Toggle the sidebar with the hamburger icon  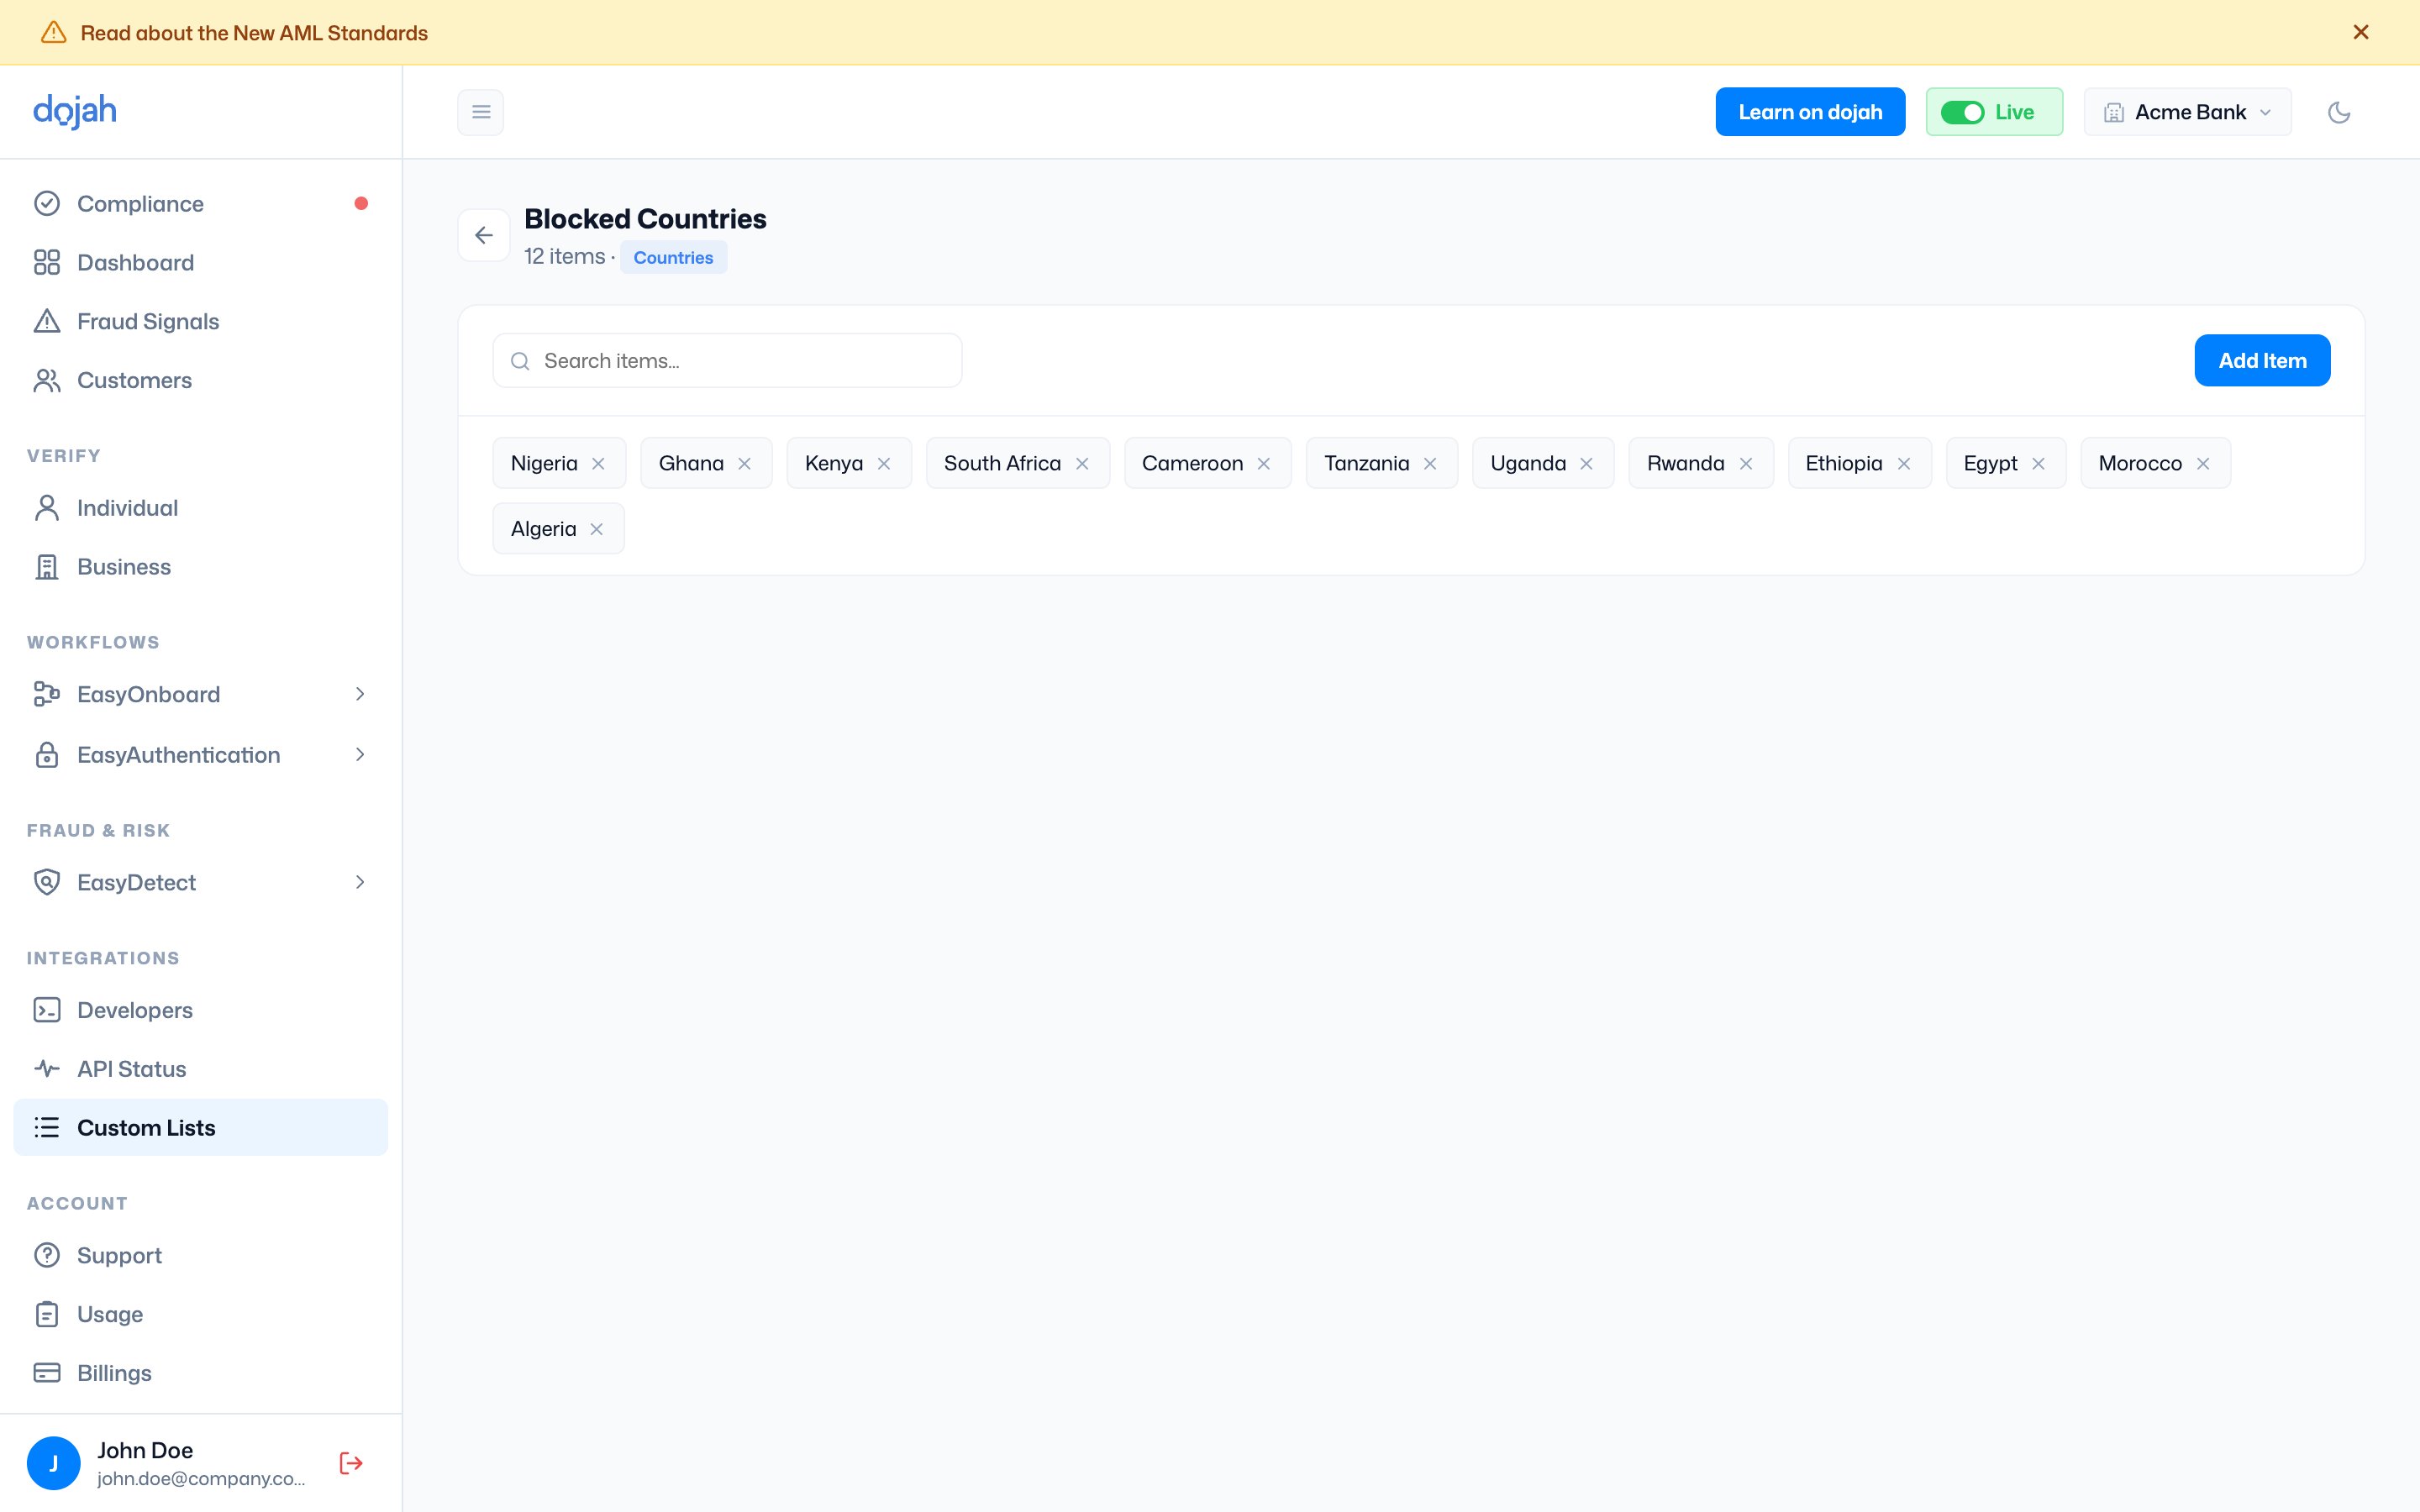tap(481, 112)
